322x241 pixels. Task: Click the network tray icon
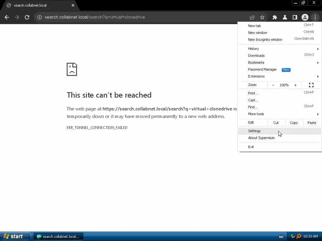click(x=293, y=237)
